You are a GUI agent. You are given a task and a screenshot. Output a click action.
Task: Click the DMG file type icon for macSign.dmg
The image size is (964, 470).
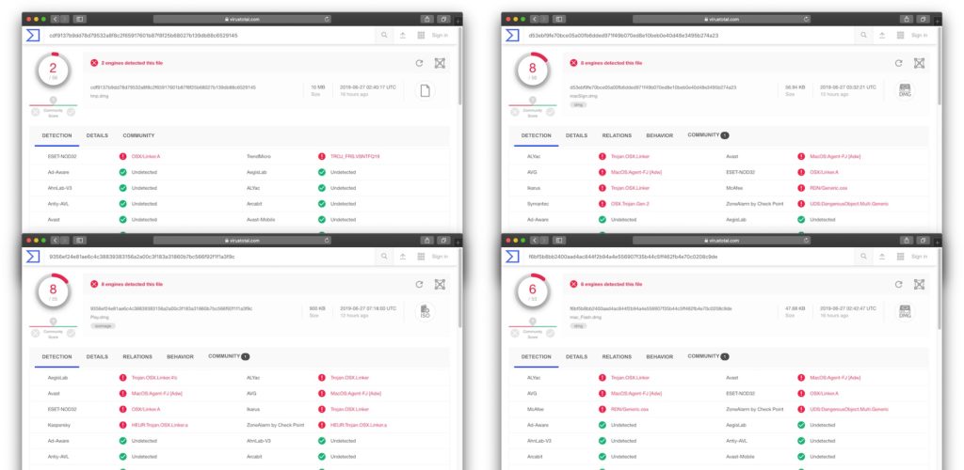(905, 90)
